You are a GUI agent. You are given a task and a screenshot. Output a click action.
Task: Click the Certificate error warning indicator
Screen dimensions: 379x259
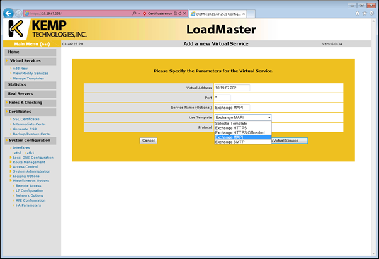click(161, 13)
